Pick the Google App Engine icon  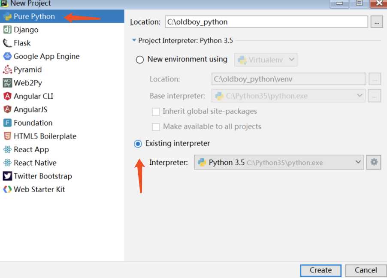pyautogui.click(x=7, y=56)
